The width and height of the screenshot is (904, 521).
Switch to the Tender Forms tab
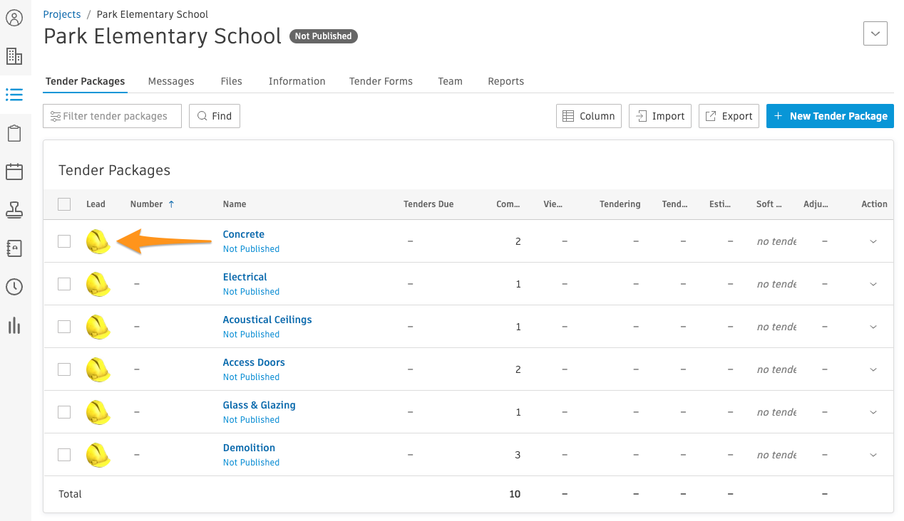(381, 81)
